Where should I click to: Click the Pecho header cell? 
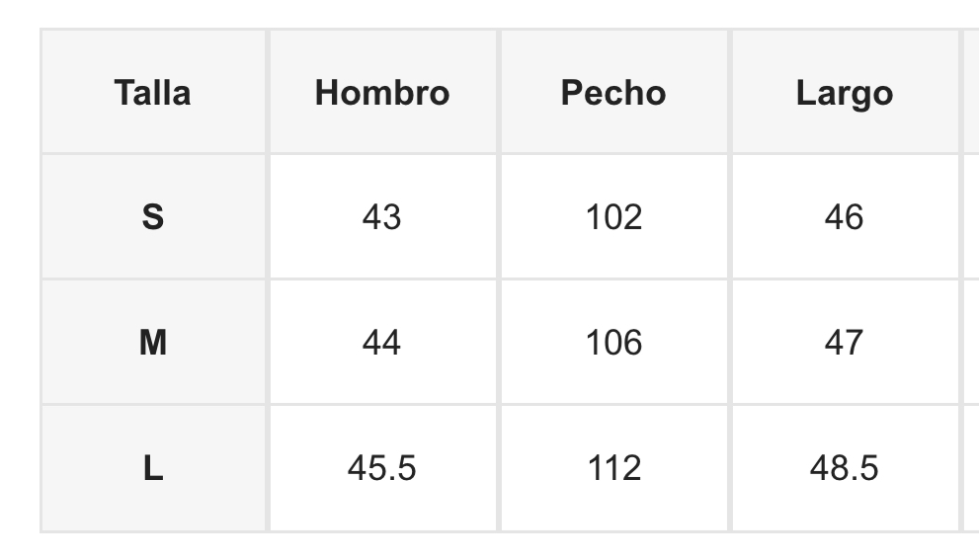[x=613, y=93]
